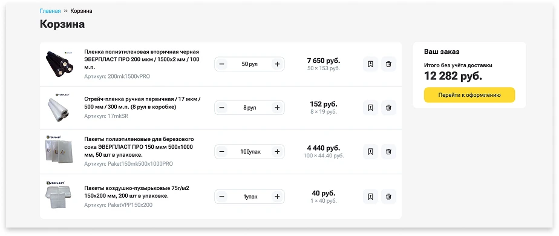Save stretch film 17mkSR to favorites
The width and height of the screenshot is (559, 236).
tap(370, 108)
